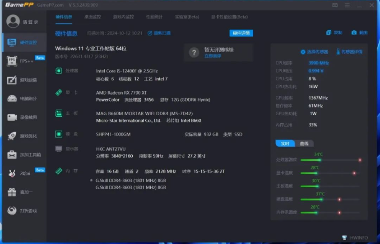Open the 电脑跑分 gauge icon
380x244 pixels.
click(x=12, y=99)
